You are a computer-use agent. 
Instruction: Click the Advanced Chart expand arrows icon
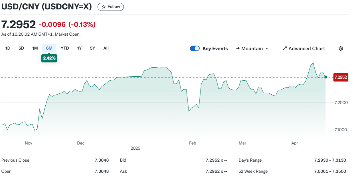click(x=284, y=48)
